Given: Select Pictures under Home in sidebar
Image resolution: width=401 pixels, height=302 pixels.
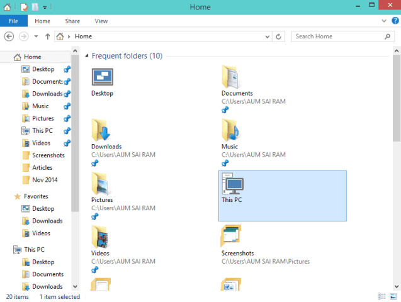Looking at the screenshot, I should click(43, 118).
